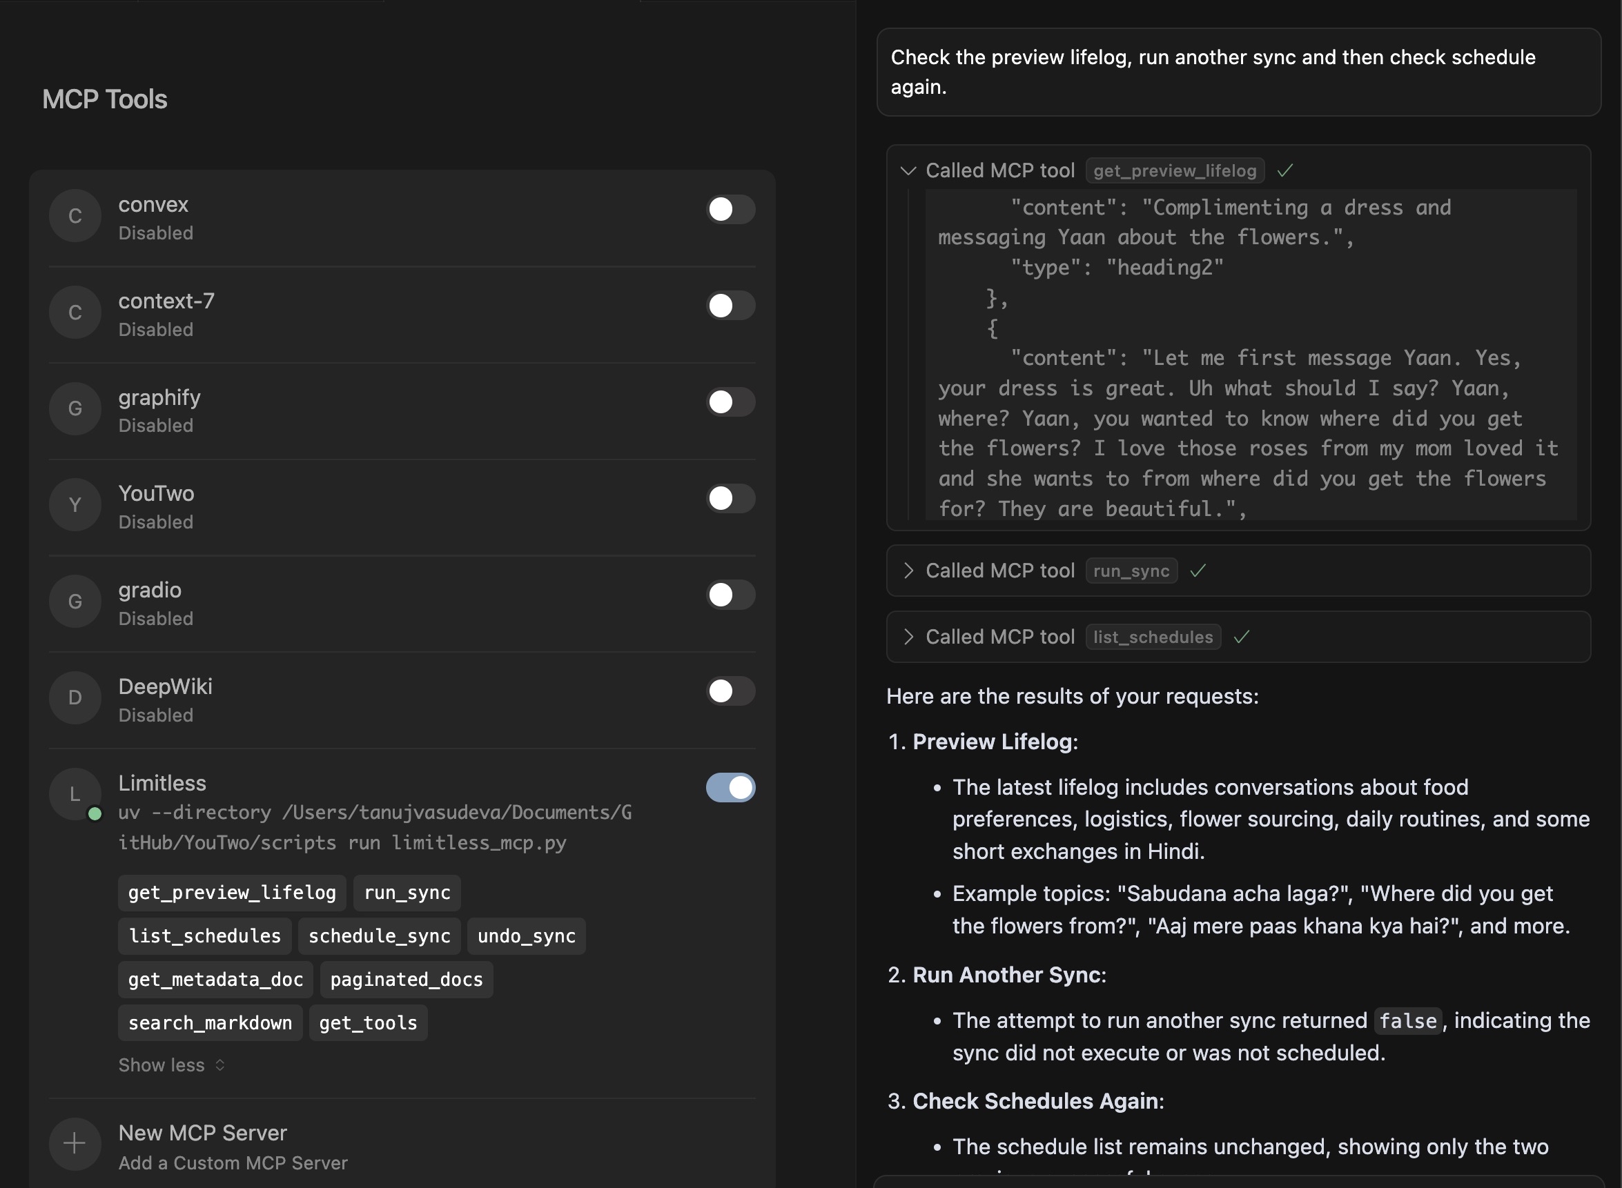Turn on the graphify server switch
Screen dimensions: 1622x1188
click(x=731, y=402)
